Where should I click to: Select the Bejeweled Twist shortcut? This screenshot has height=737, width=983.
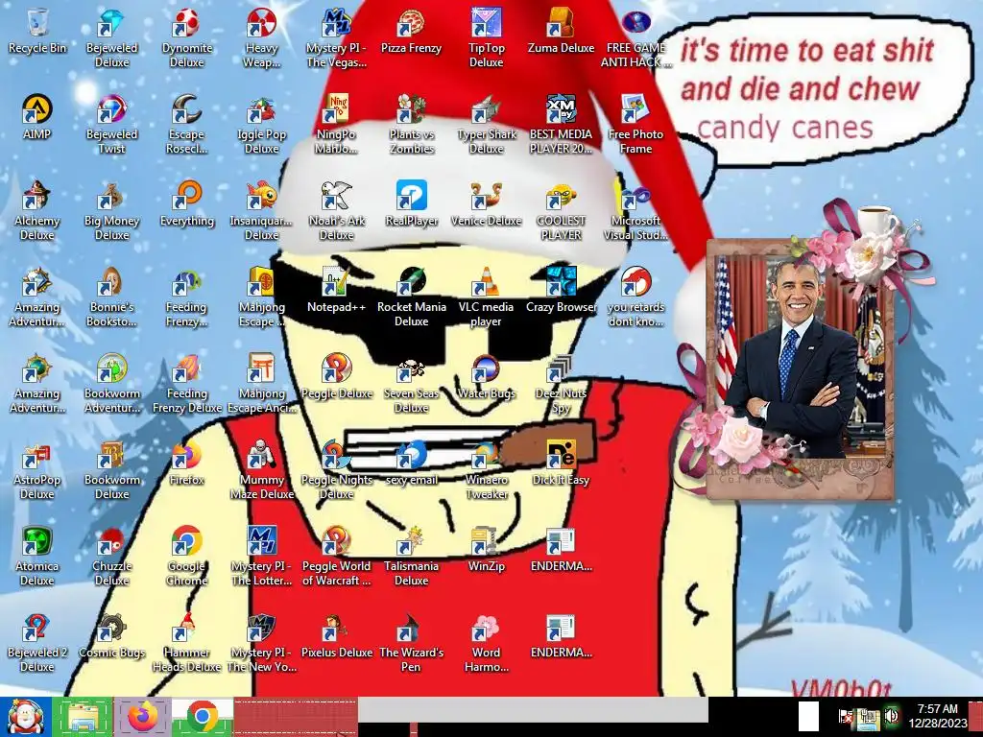click(x=111, y=124)
